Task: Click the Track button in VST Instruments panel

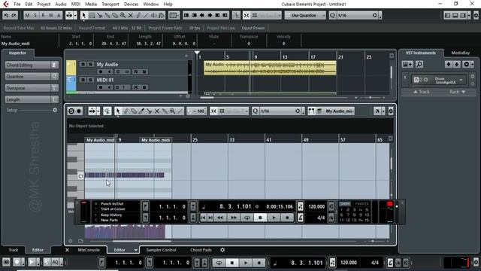Action: [x=422, y=92]
